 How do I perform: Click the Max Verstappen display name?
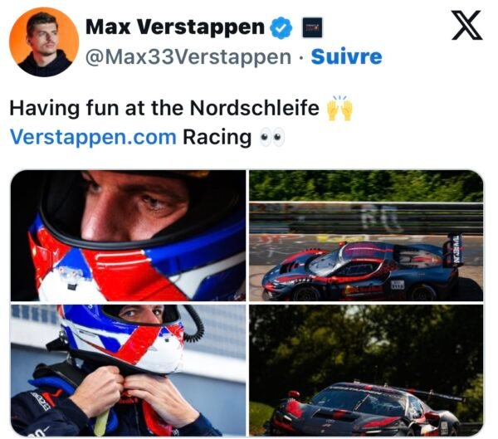tap(175, 27)
